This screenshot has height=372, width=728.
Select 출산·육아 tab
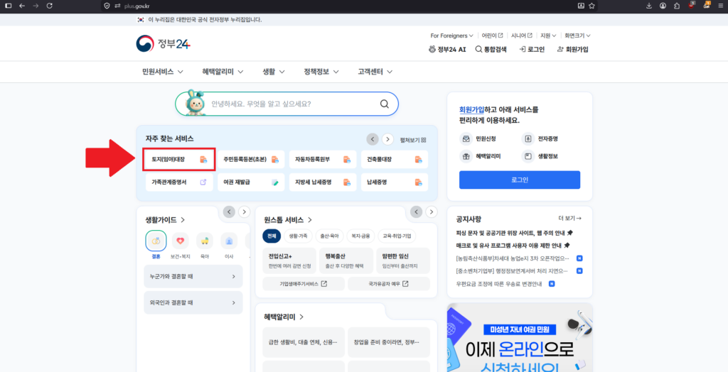click(x=329, y=235)
